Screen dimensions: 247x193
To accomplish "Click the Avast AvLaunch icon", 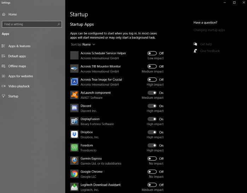I will pos(74,95).
